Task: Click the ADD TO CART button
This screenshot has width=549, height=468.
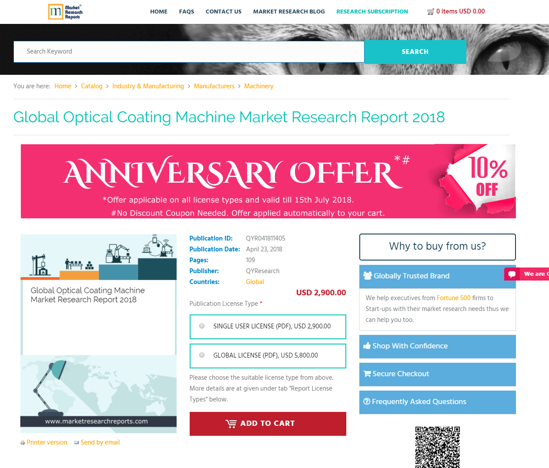Action: (268, 423)
